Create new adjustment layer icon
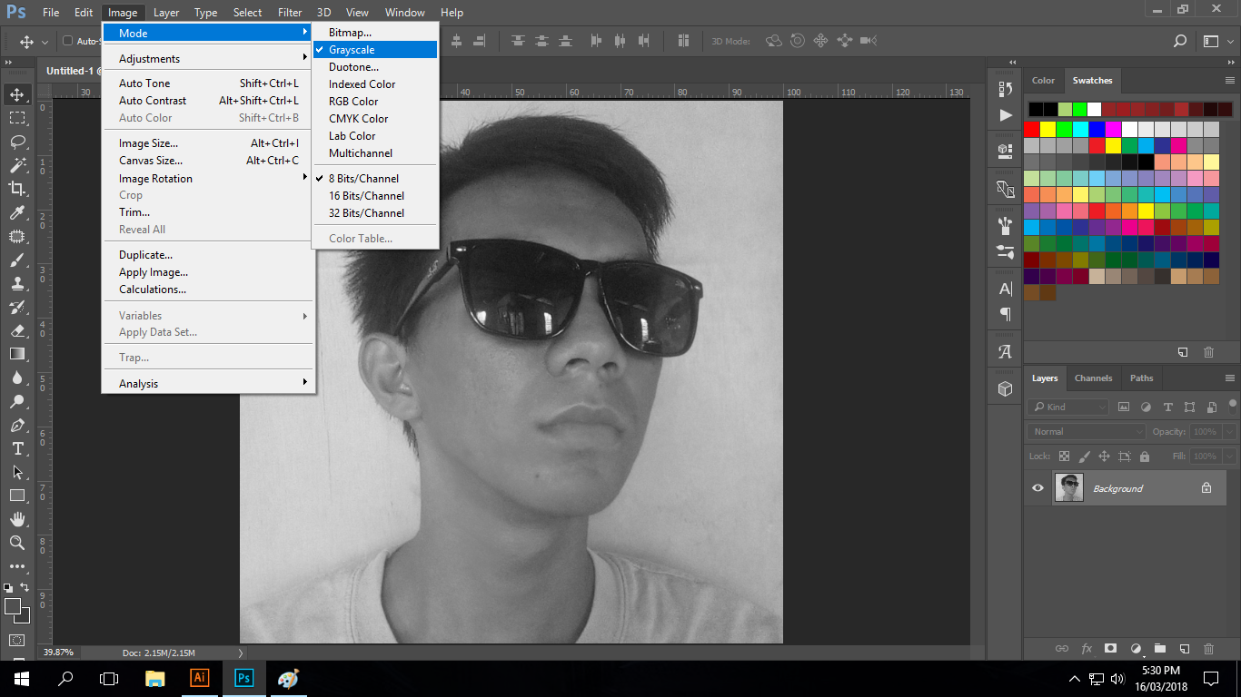1241x697 pixels. click(1135, 649)
